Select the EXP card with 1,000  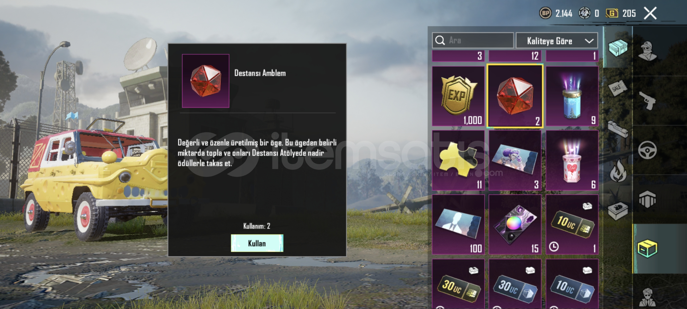coord(458,96)
